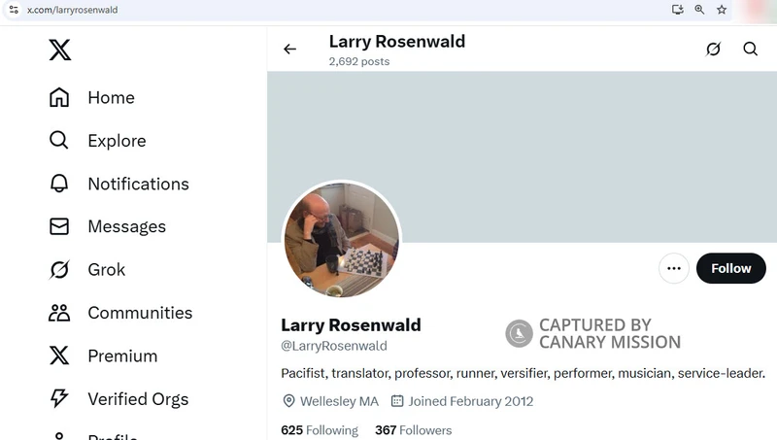View the 367 Followers list
This screenshot has width=777, height=440.
pos(414,430)
